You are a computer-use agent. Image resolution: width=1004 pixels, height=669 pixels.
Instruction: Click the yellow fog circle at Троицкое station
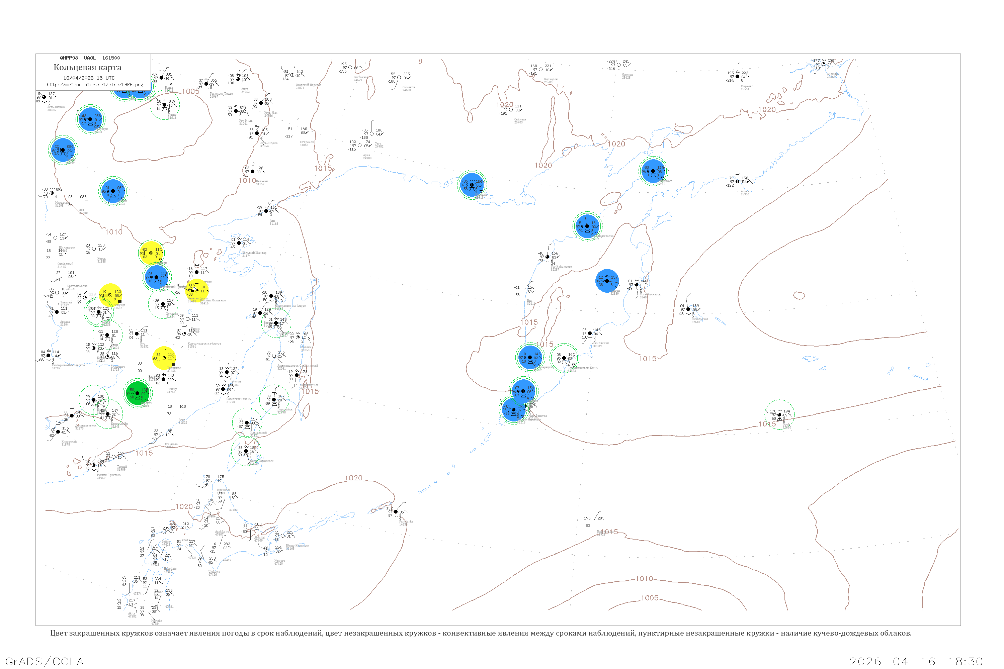click(x=164, y=358)
